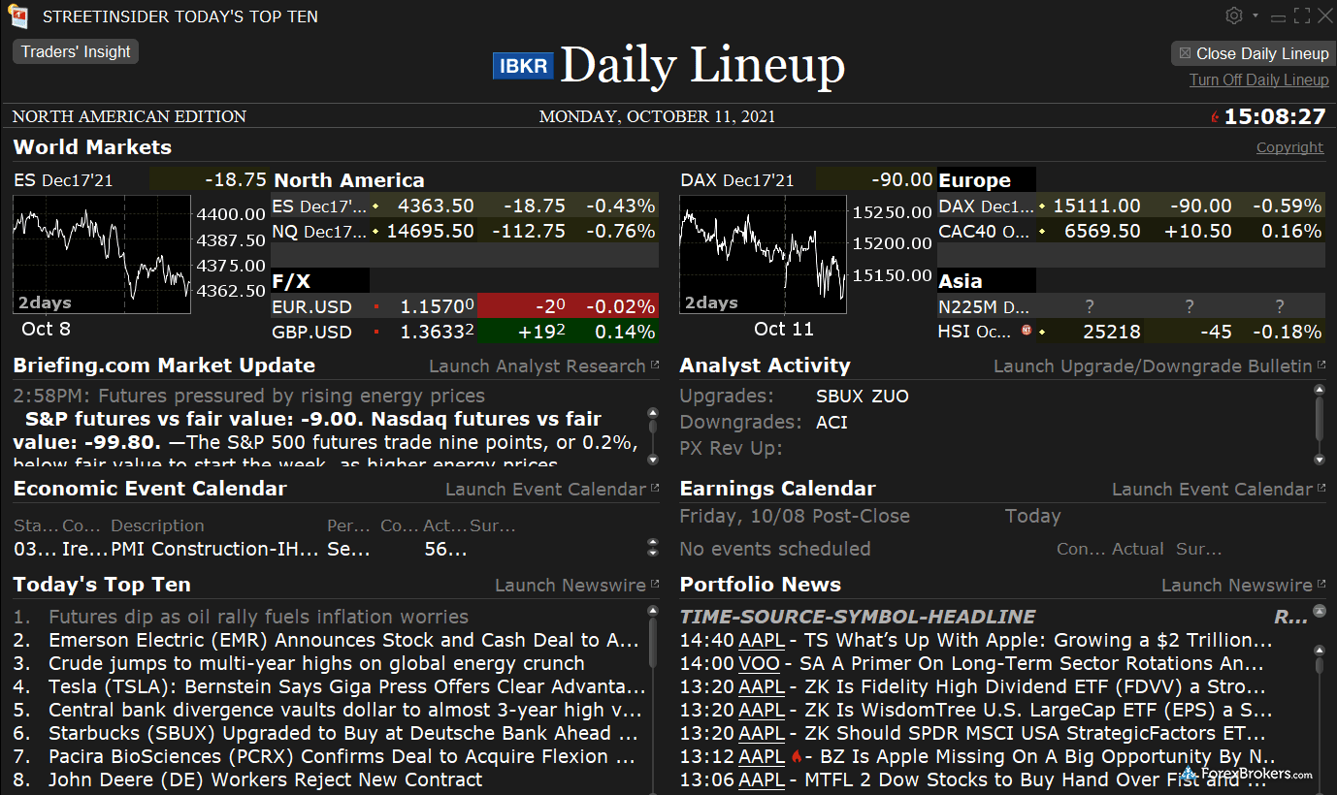Open the settings gear icon in title bar
This screenshot has width=1337, height=795.
1234,16
